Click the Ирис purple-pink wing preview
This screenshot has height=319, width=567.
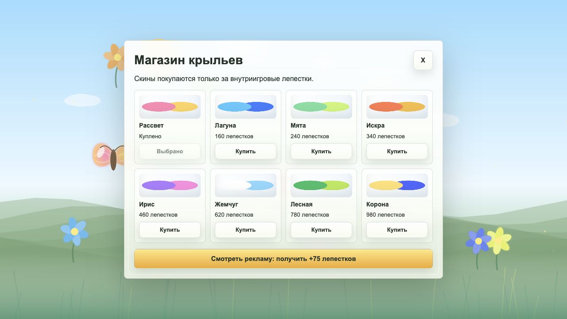pyautogui.click(x=170, y=185)
